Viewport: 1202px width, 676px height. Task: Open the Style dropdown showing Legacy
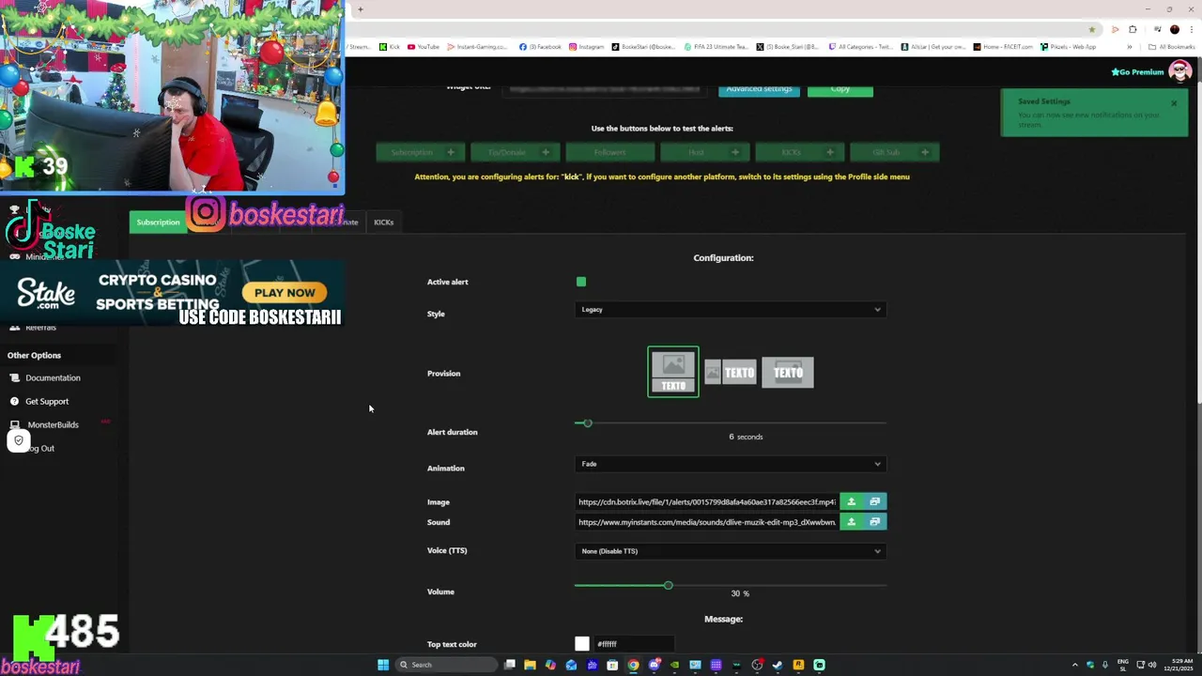tap(731, 310)
